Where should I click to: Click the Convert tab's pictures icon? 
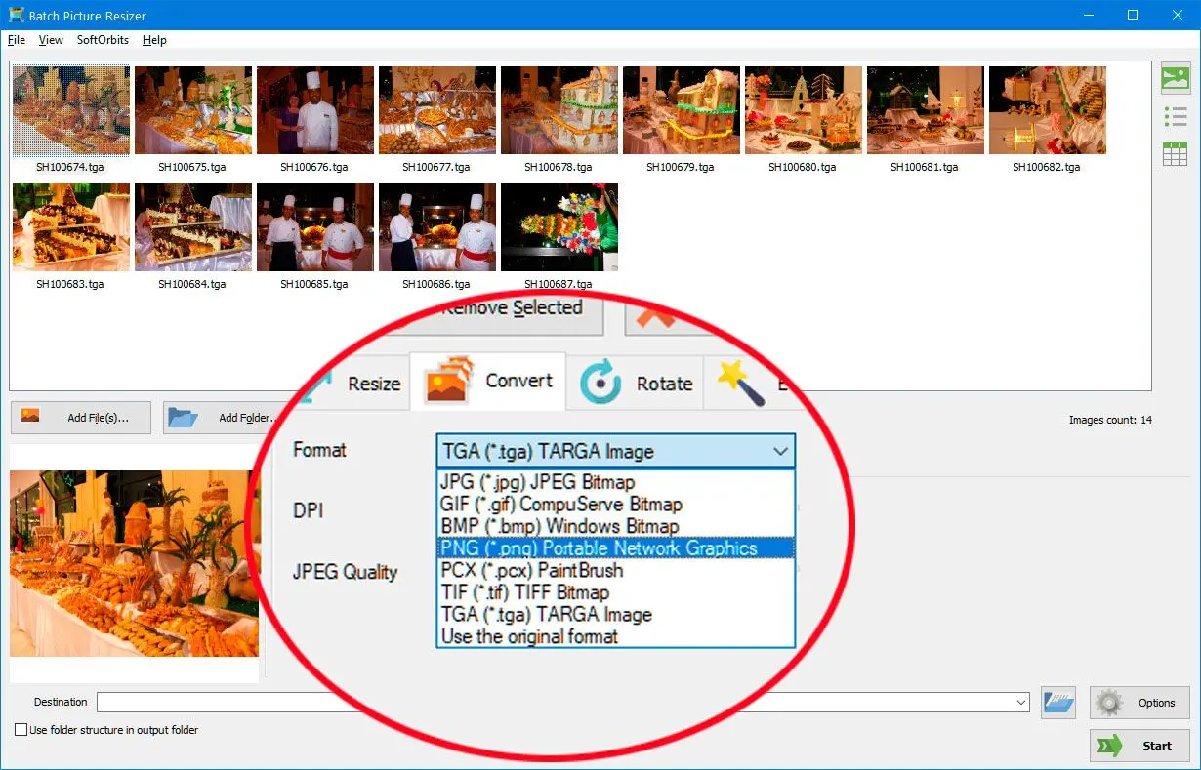click(x=449, y=383)
